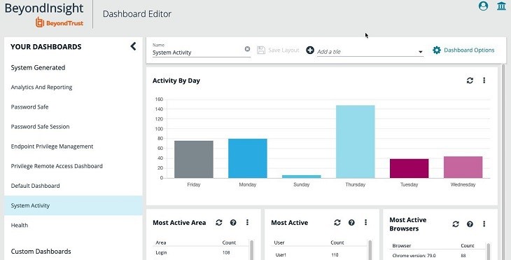Click the bank building icon in the header
This screenshot has width=511, height=260.
501,6
